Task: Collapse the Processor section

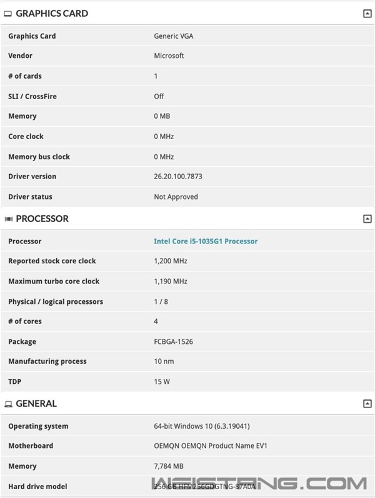Action: [x=367, y=219]
